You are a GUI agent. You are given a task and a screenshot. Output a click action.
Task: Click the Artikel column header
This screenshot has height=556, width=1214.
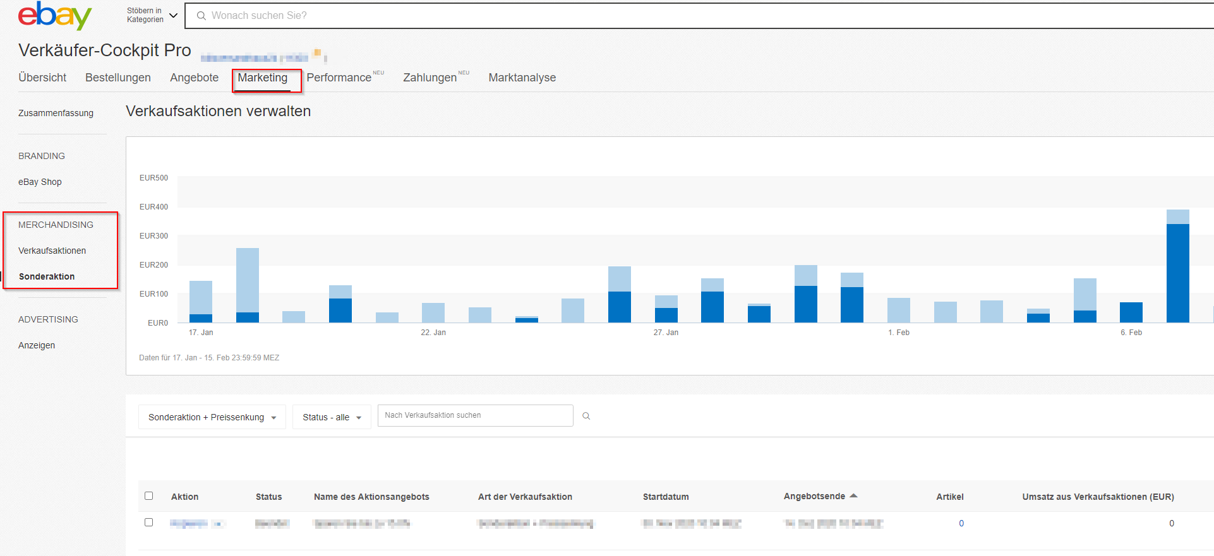(949, 497)
